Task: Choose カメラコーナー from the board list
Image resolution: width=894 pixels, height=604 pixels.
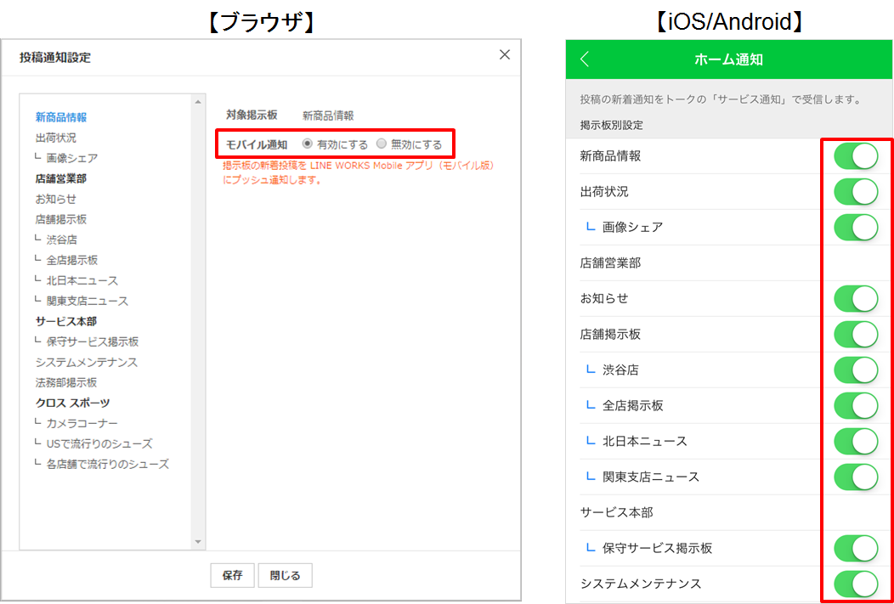Action: coord(82,423)
